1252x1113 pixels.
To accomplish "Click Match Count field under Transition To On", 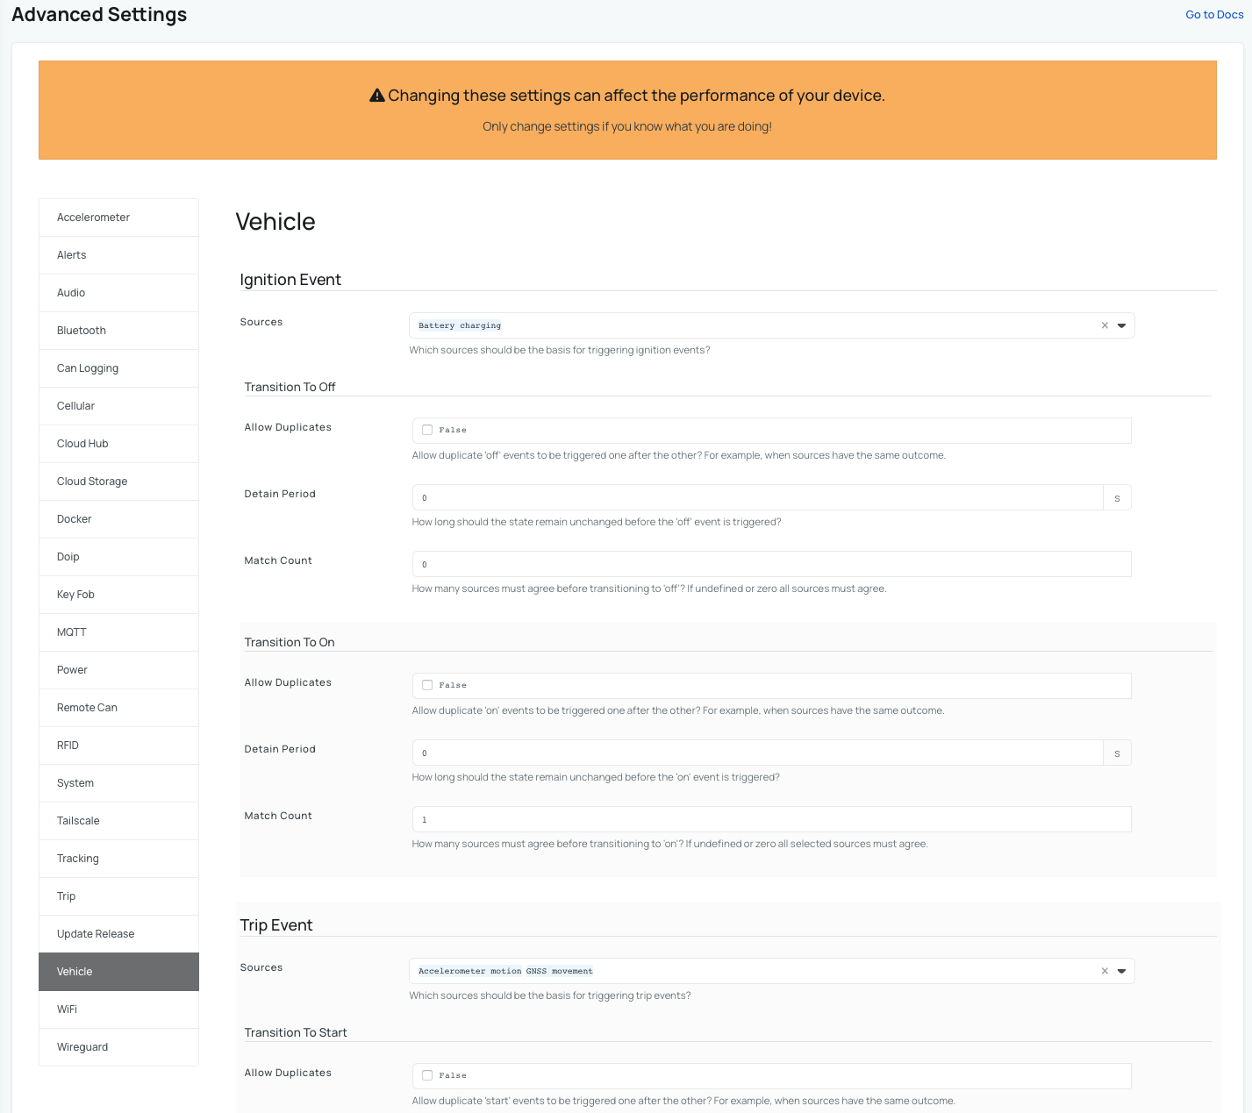I will (x=771, y=819).
